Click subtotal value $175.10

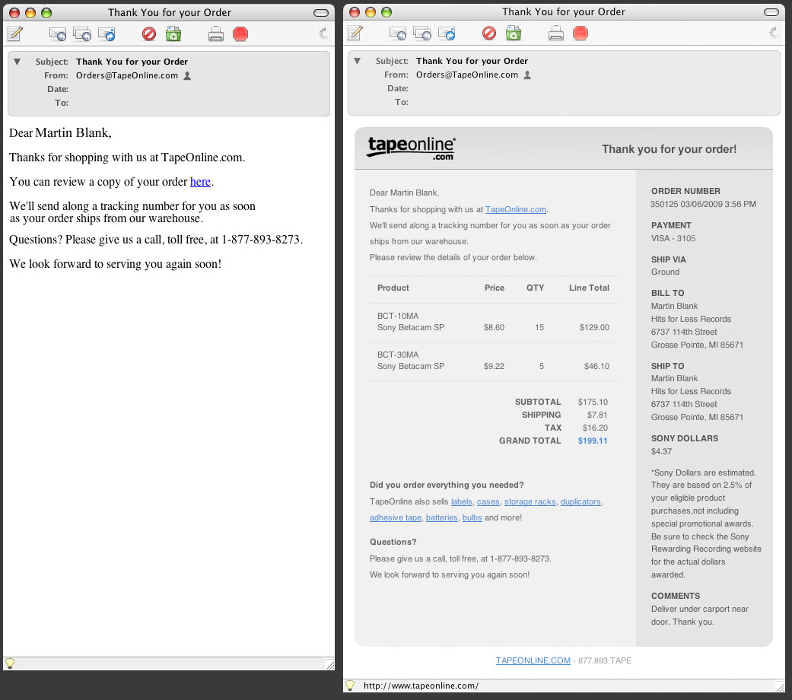[593, 402]
